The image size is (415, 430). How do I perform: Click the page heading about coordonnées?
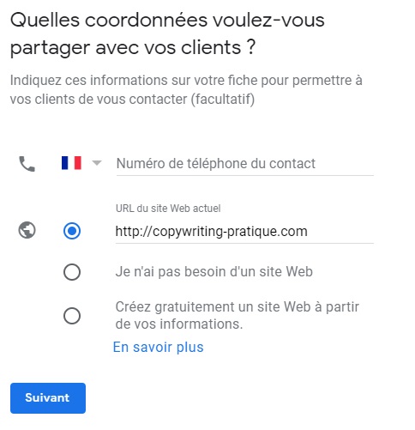point(167,34)
